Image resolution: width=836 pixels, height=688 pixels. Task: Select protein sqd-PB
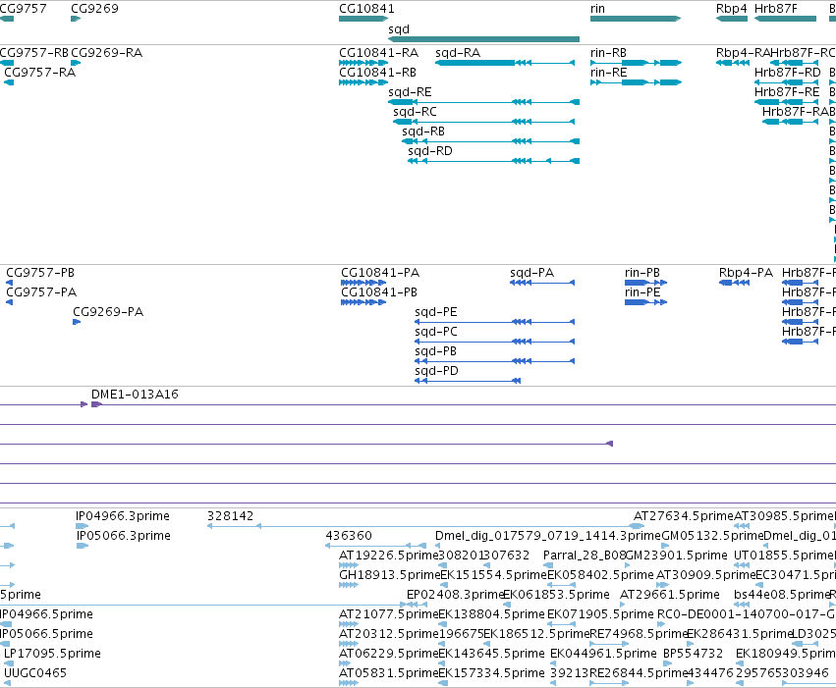coord(495,361)
